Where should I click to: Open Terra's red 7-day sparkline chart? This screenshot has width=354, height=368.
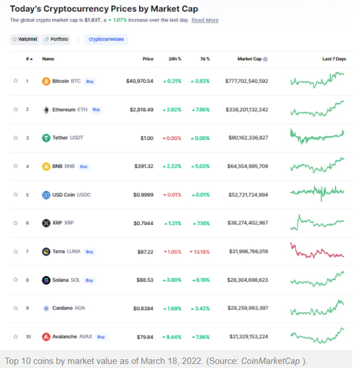tap(317, 250)
